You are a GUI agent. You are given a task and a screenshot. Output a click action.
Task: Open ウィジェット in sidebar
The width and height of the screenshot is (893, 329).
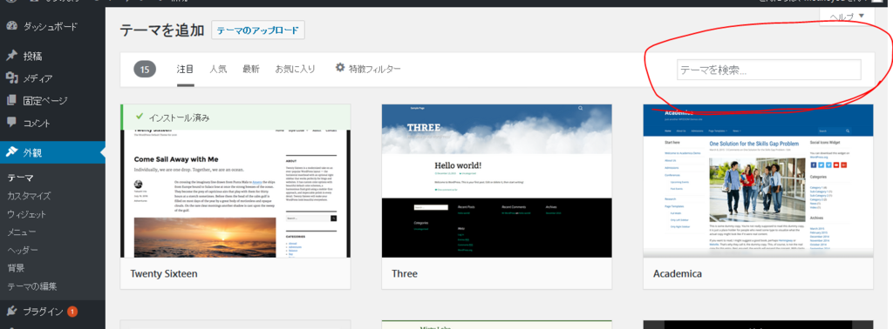(x=26, y=213)
